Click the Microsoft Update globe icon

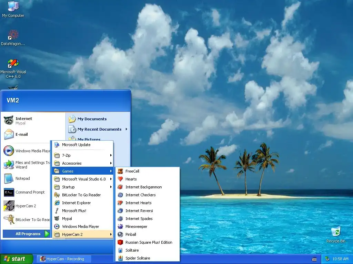pyautogui.click(x=57, y=145)
